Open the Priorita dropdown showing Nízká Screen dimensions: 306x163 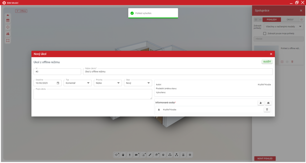(x=108, y=83)
